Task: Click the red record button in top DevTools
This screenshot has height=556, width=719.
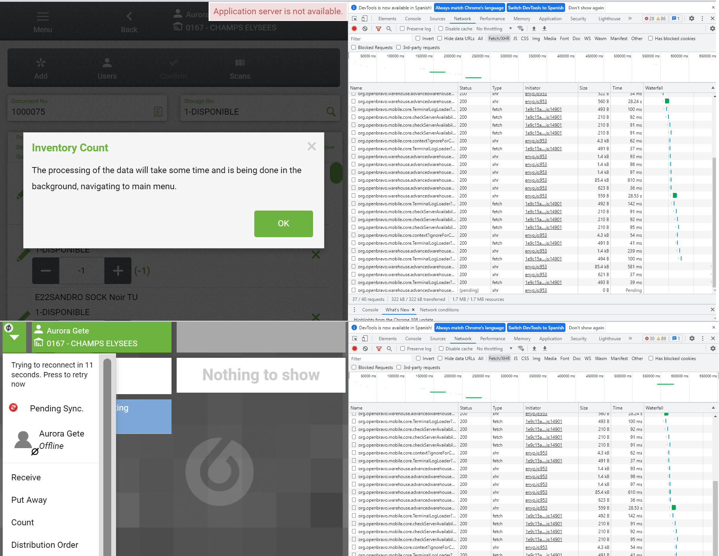Action: coord(354,28)
